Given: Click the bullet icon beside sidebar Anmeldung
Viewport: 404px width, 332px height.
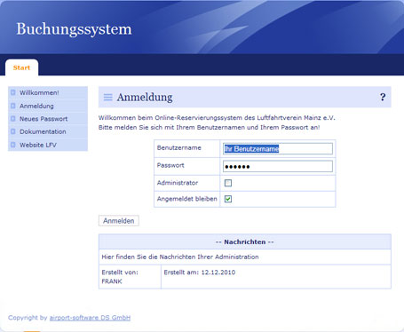Looking at the screenshot, I should [x=12, y=106].
